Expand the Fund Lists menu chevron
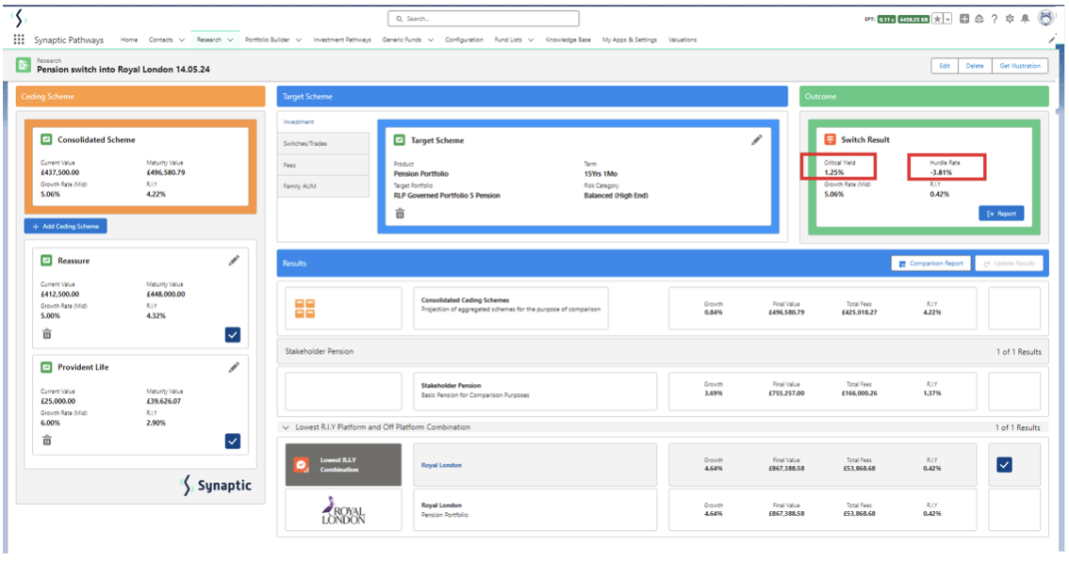 pos(531,40)
